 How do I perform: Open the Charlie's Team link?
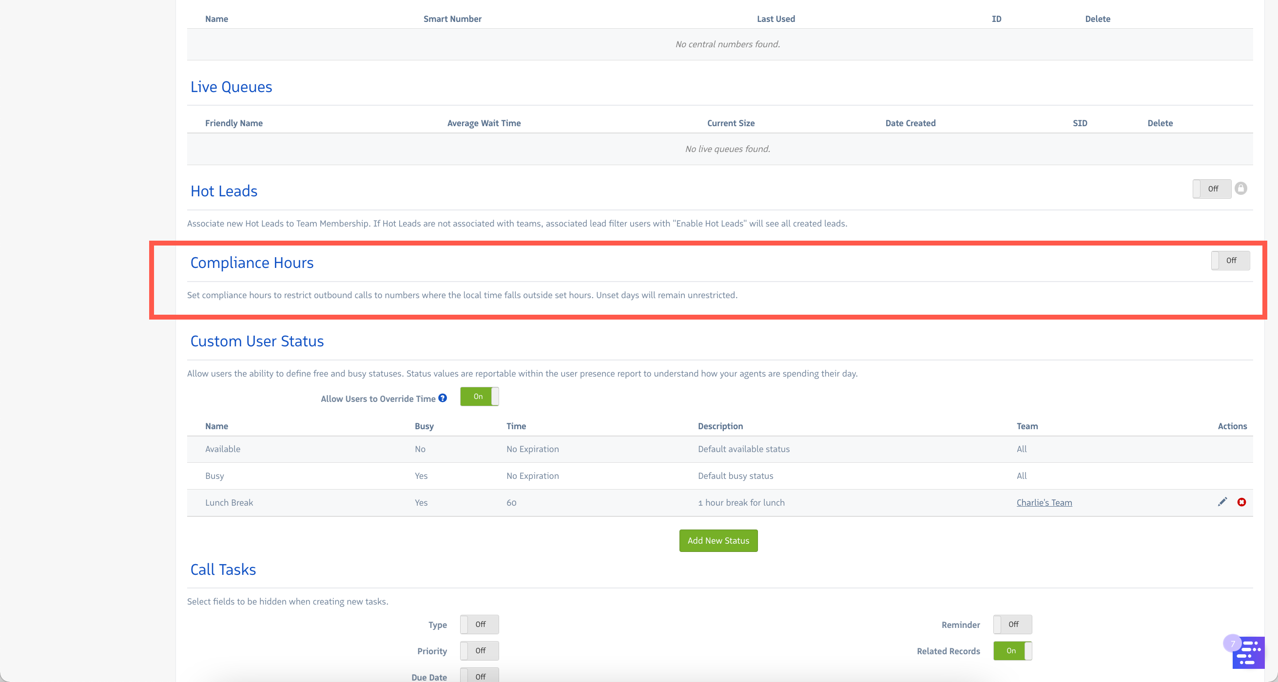click(1044, 502)
